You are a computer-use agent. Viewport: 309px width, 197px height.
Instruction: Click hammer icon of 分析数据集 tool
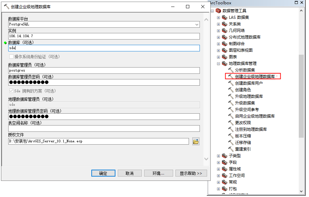click(231, 70)
